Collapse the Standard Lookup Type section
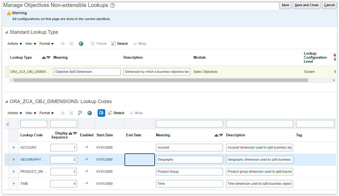Image resolution: width=339 pixels, height=196 pixels. (6, 32)
